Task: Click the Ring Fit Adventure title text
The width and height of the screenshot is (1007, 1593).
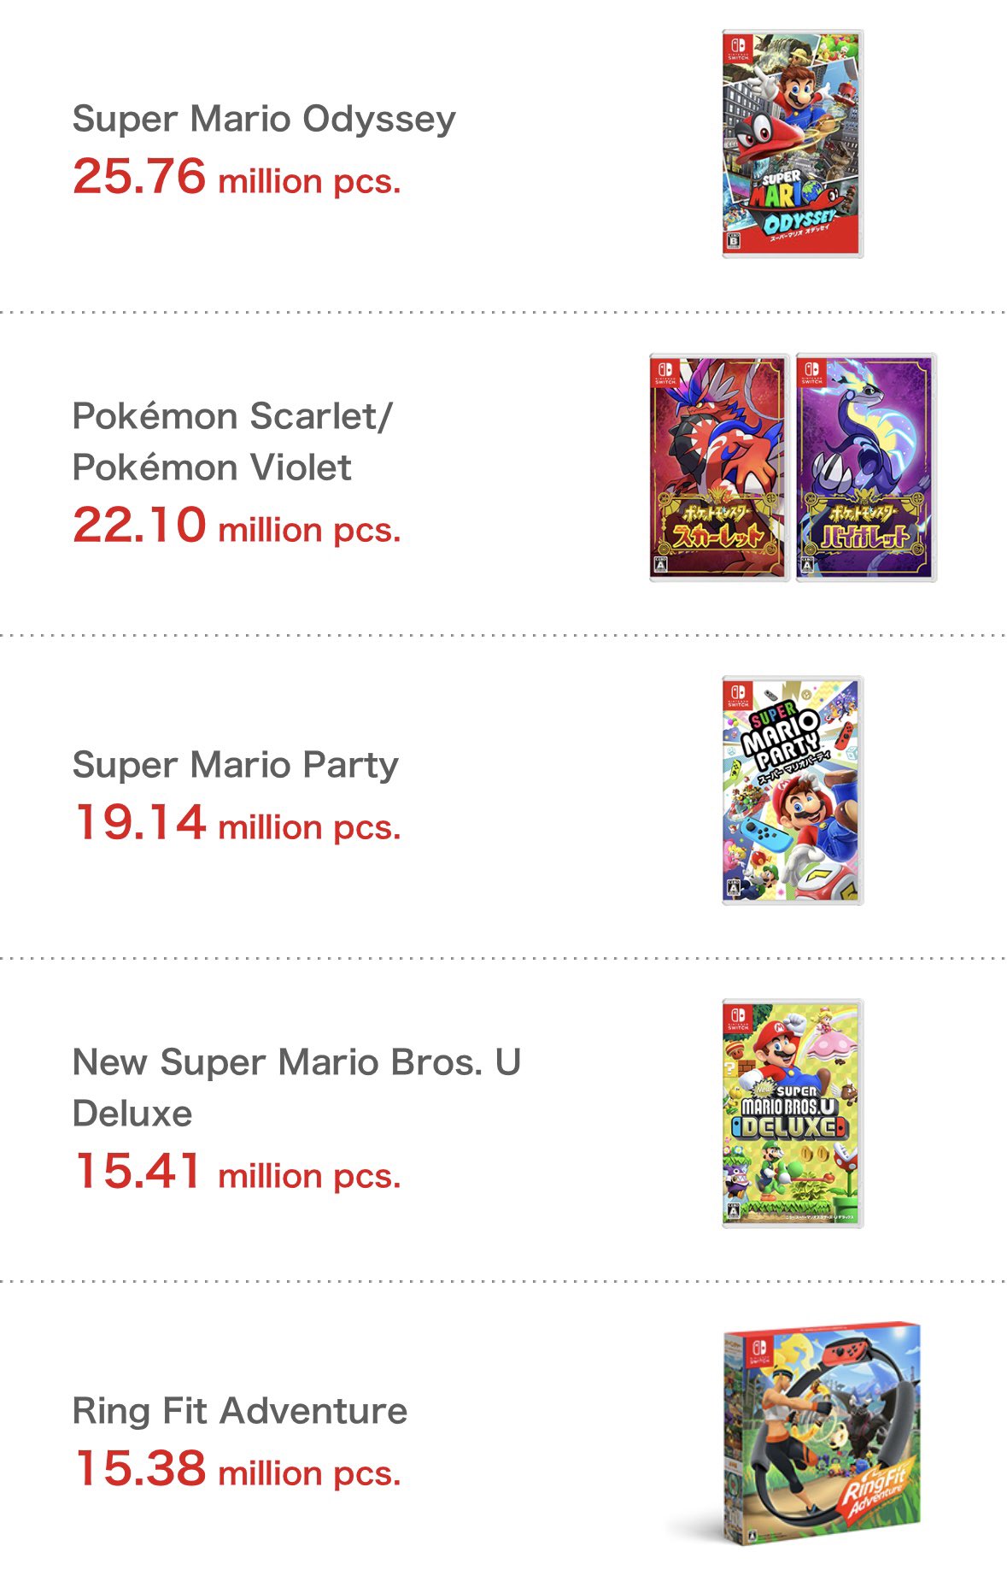Action: click(240, 1411)
